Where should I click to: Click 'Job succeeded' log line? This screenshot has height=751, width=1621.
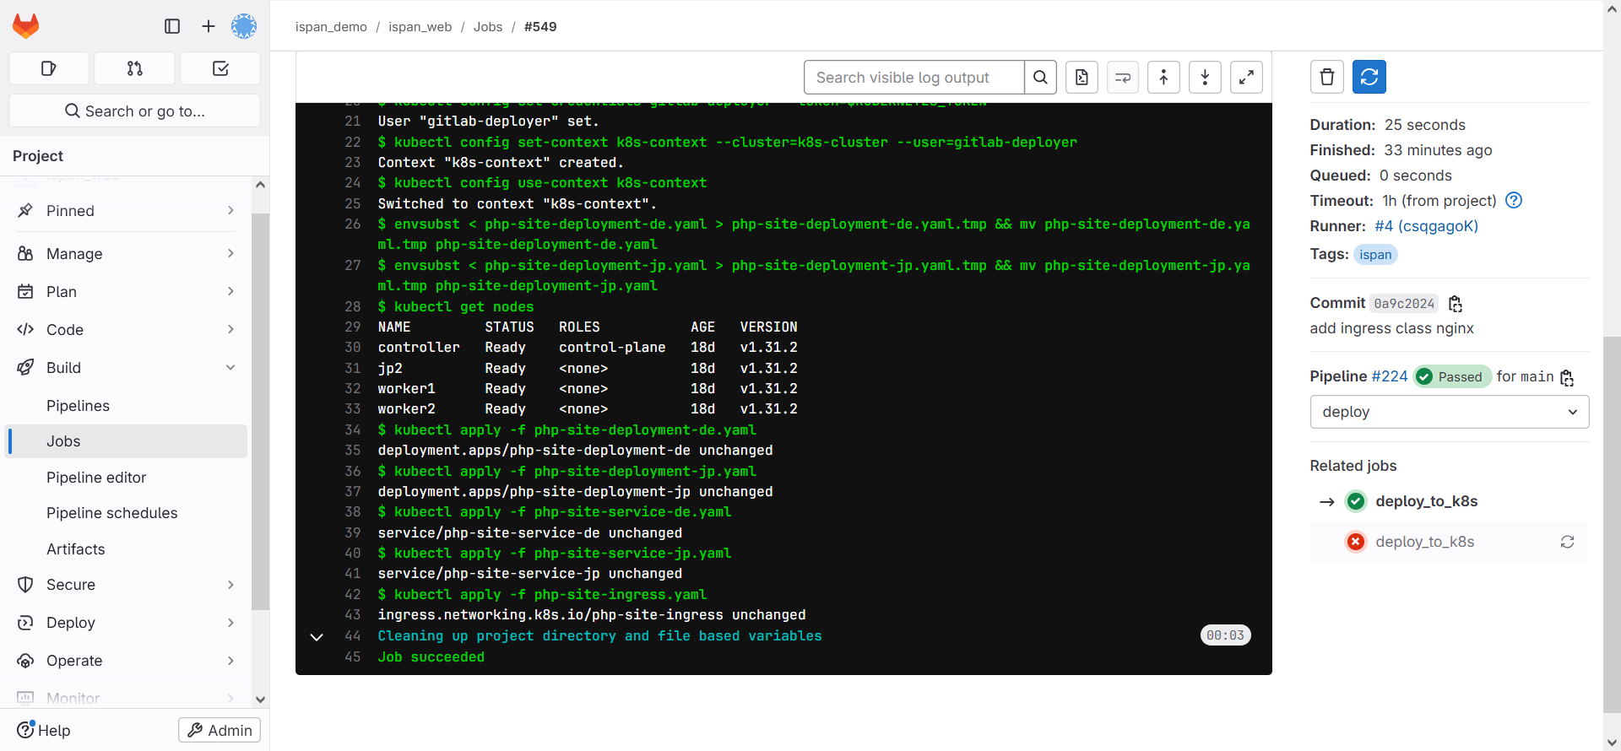(x=431, y=657)
